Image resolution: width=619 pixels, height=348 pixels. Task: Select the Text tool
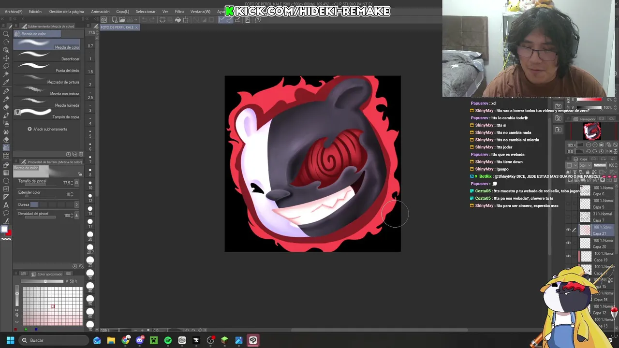click(x=6, y=205)
